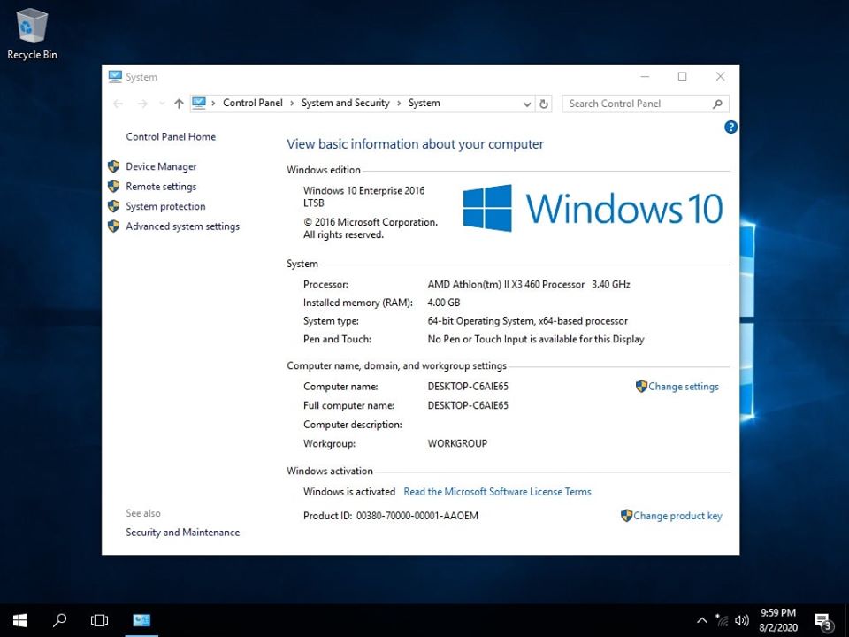This screenshot has width=849, height=637.
Task: Open System protection link
Action: 165,206
